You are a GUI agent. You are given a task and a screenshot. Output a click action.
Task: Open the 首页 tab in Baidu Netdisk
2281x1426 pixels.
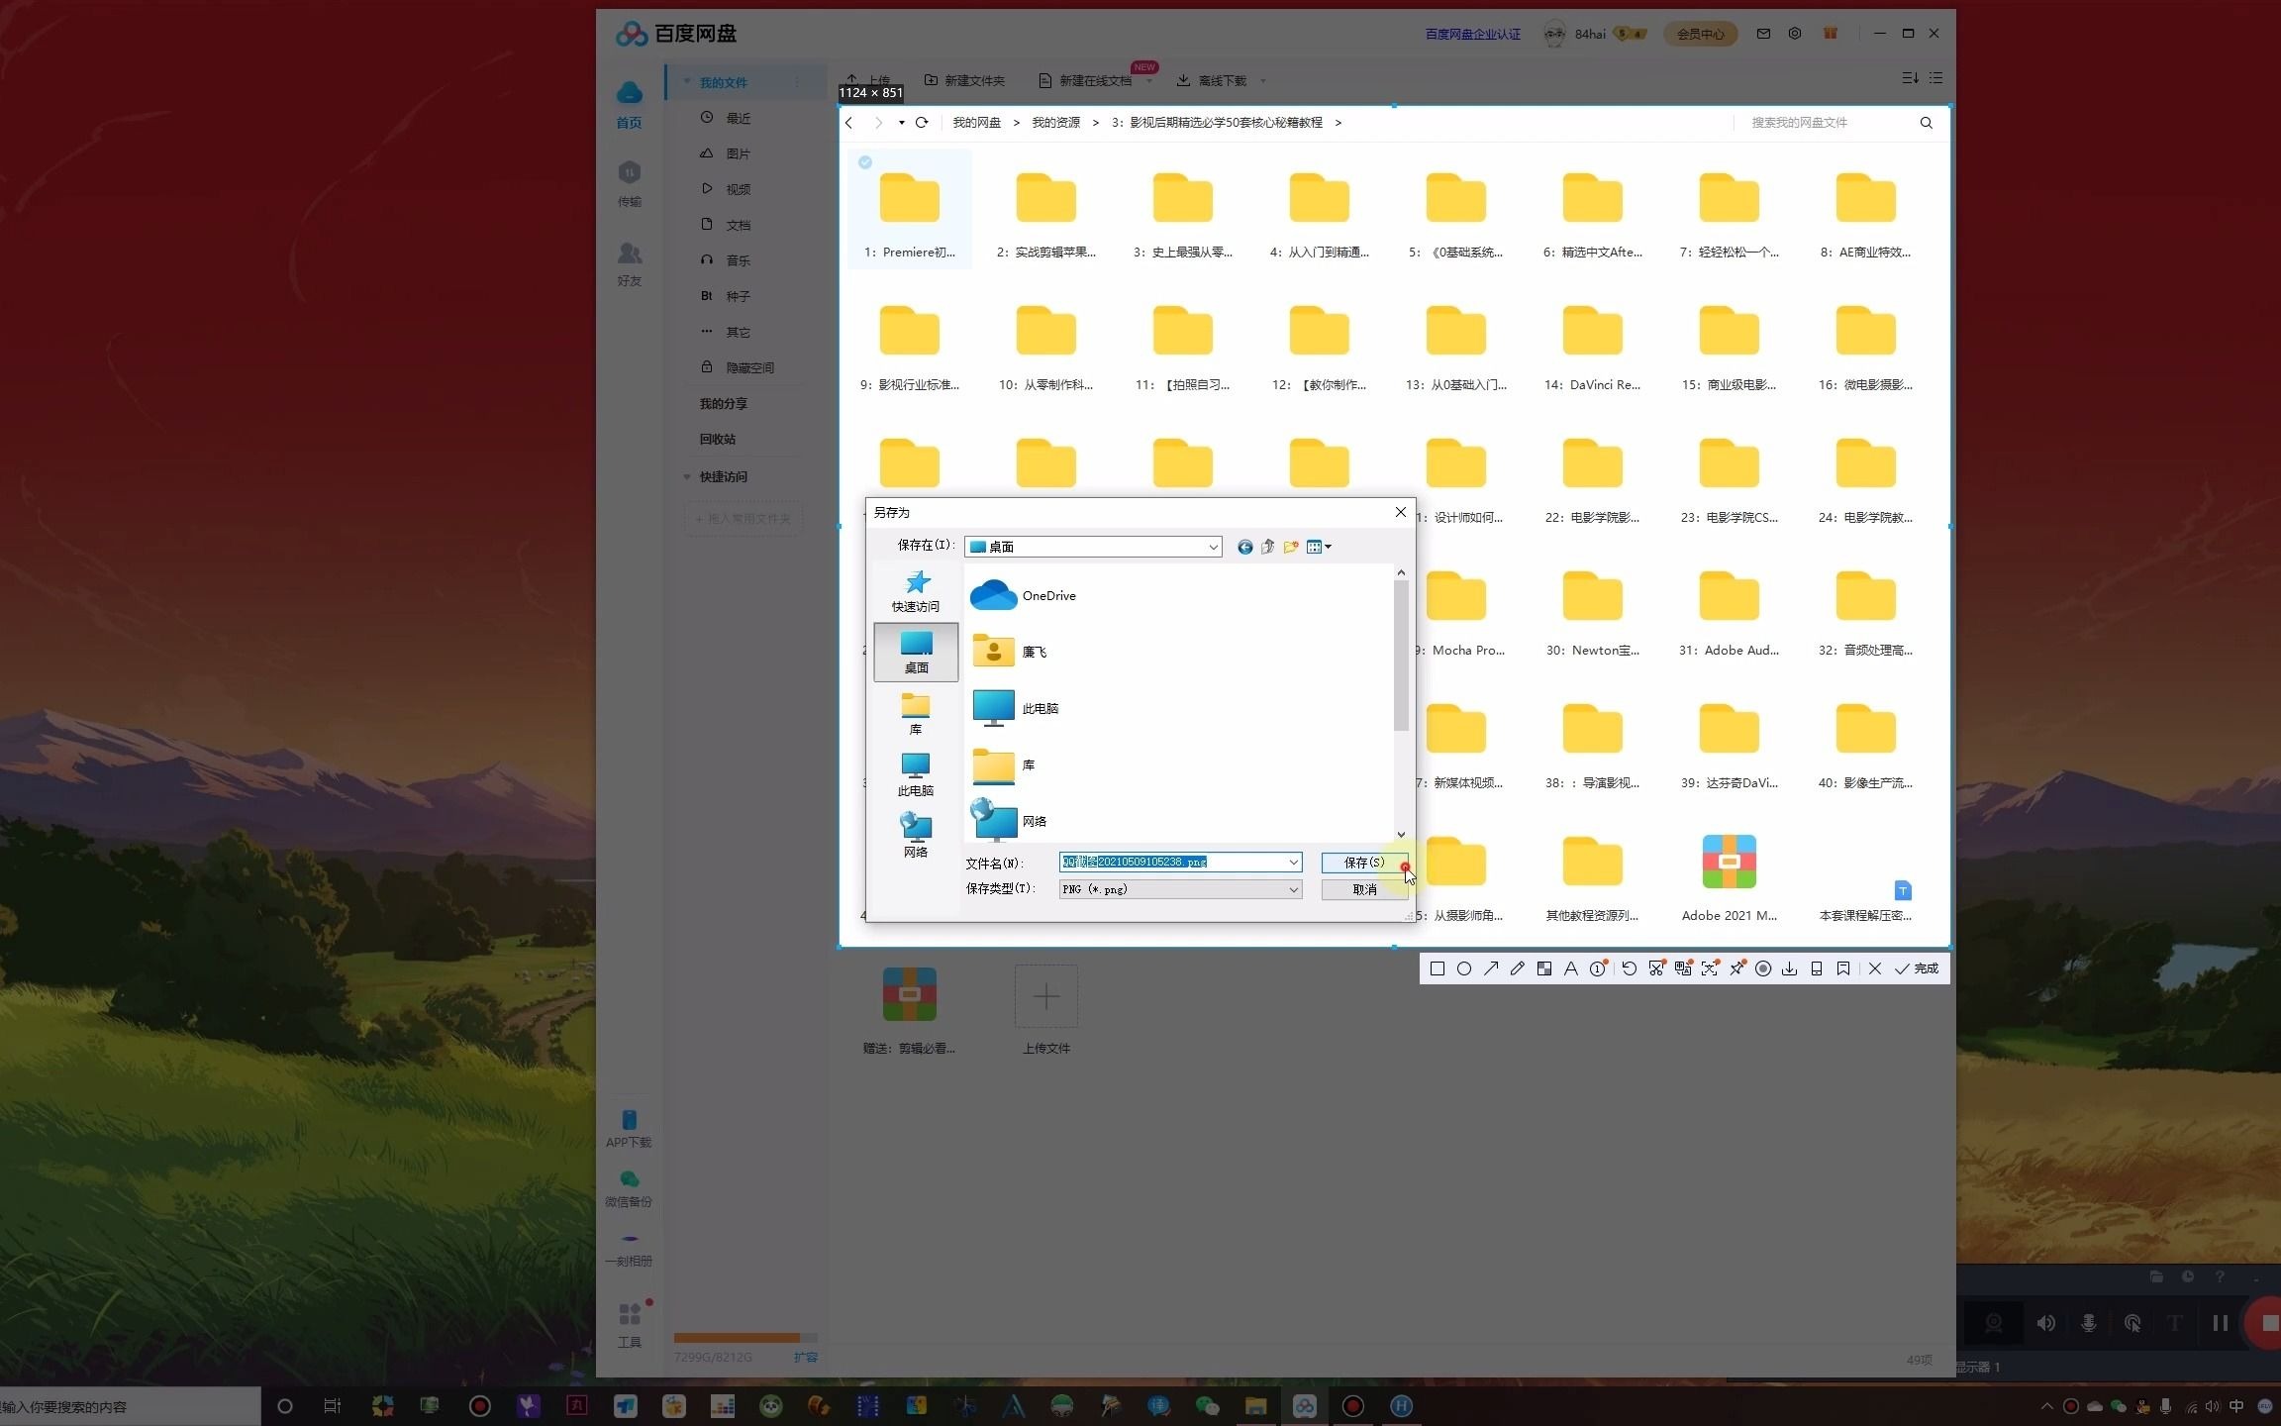tap(630, 105)
